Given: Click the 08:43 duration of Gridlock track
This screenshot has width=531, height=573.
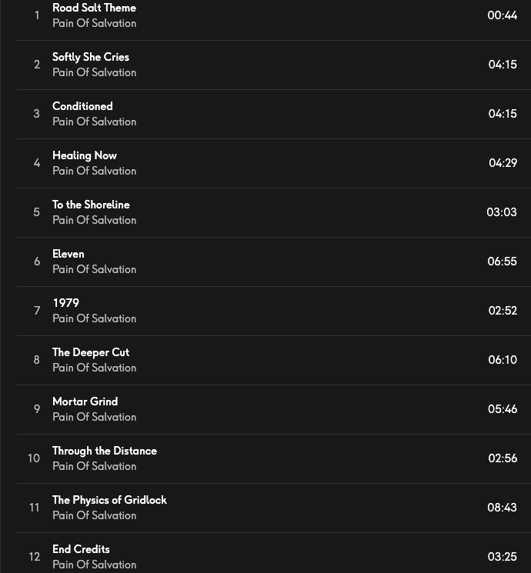Looking at the screenshot, I should (502, 508).
